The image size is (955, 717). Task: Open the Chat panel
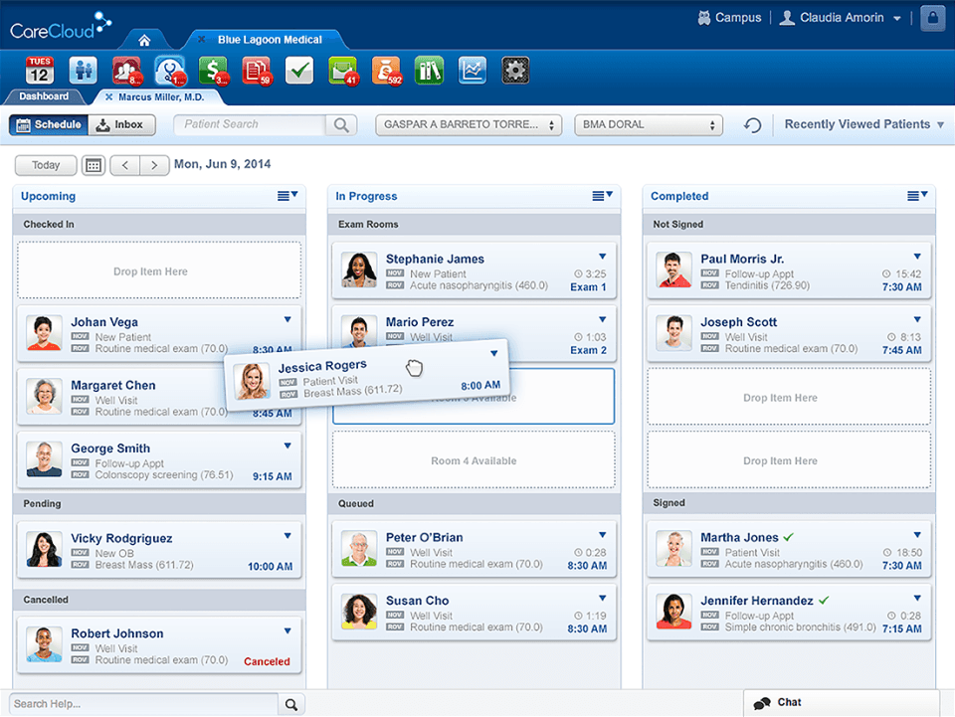pos(789,702)
